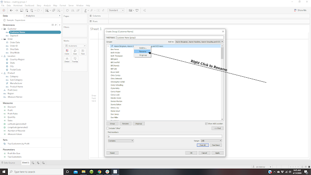Open the Worksheet menu

click(17, 5)
